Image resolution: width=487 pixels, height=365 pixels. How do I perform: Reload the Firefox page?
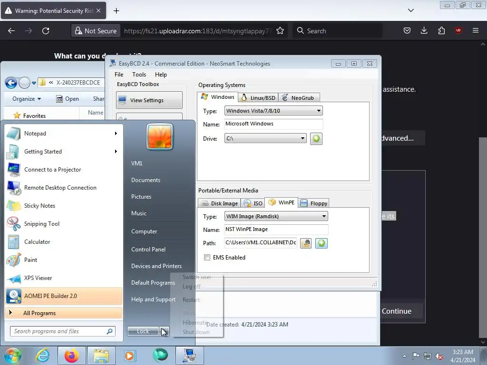click(x=46, y=31)
